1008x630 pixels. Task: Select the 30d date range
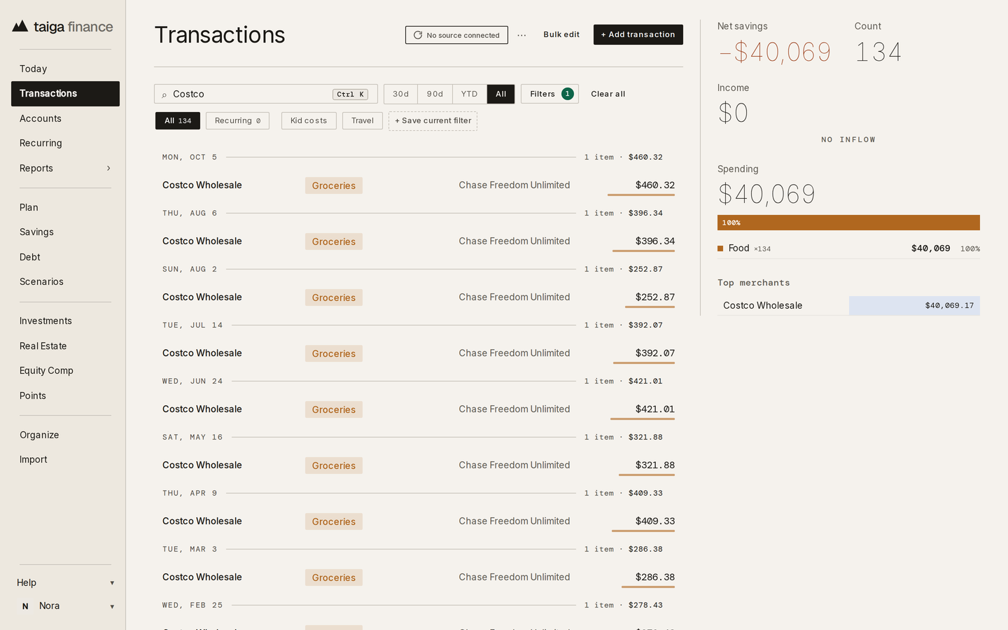click(x=400, y=94)
